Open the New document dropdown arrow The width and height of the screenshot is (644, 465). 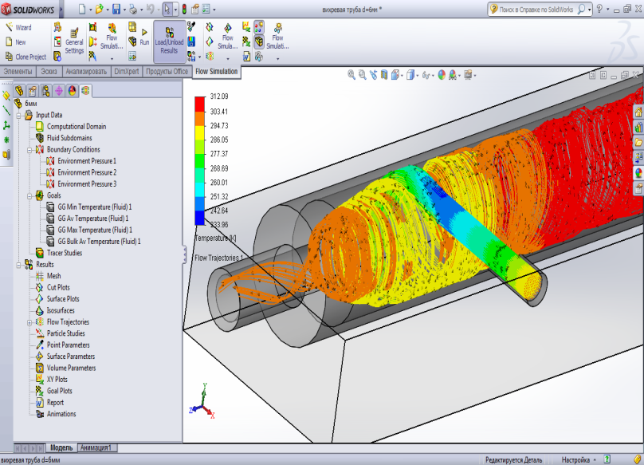tap(90, 10)
